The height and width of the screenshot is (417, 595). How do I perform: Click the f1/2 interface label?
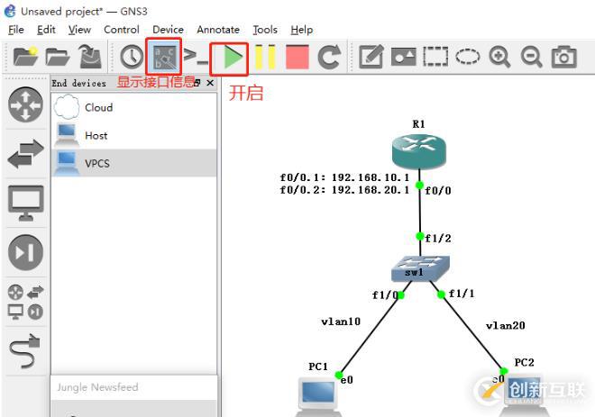pyautogui.click(x=438, y=239)
